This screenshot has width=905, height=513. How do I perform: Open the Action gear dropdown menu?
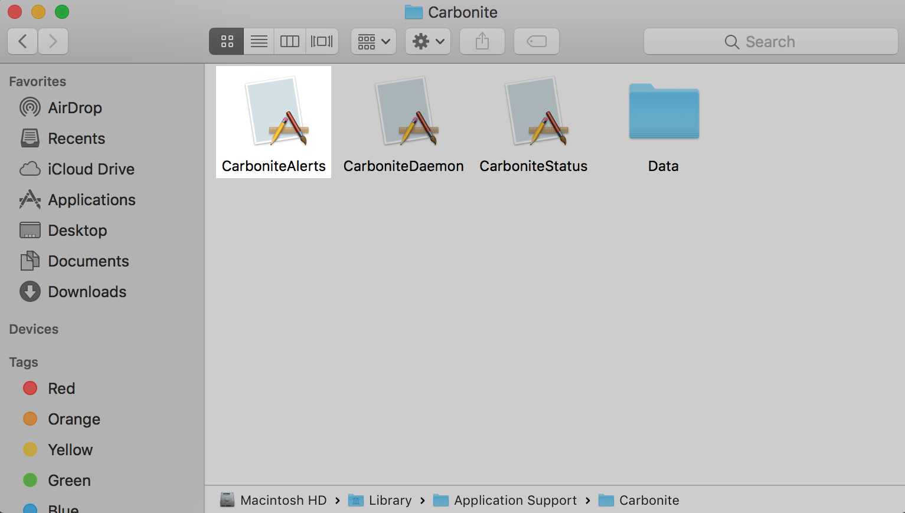(x=428, y=41)
